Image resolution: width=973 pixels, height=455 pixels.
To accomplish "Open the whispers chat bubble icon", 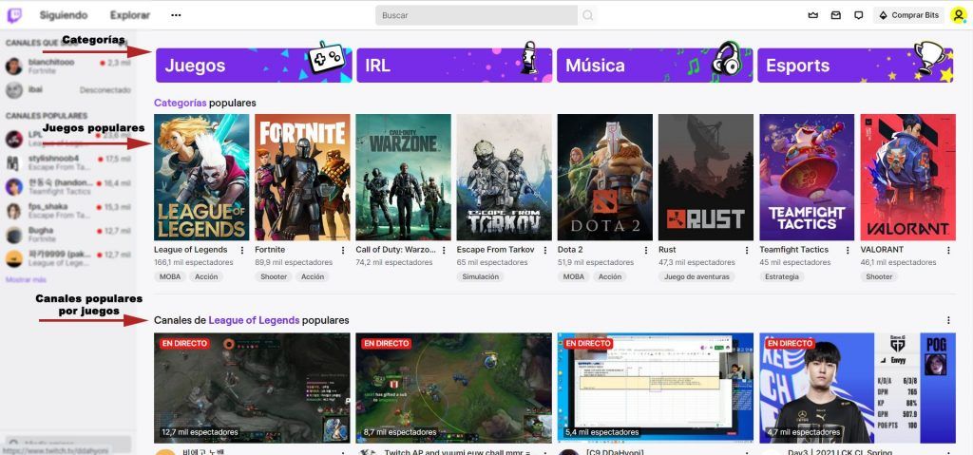I will 859,15.
